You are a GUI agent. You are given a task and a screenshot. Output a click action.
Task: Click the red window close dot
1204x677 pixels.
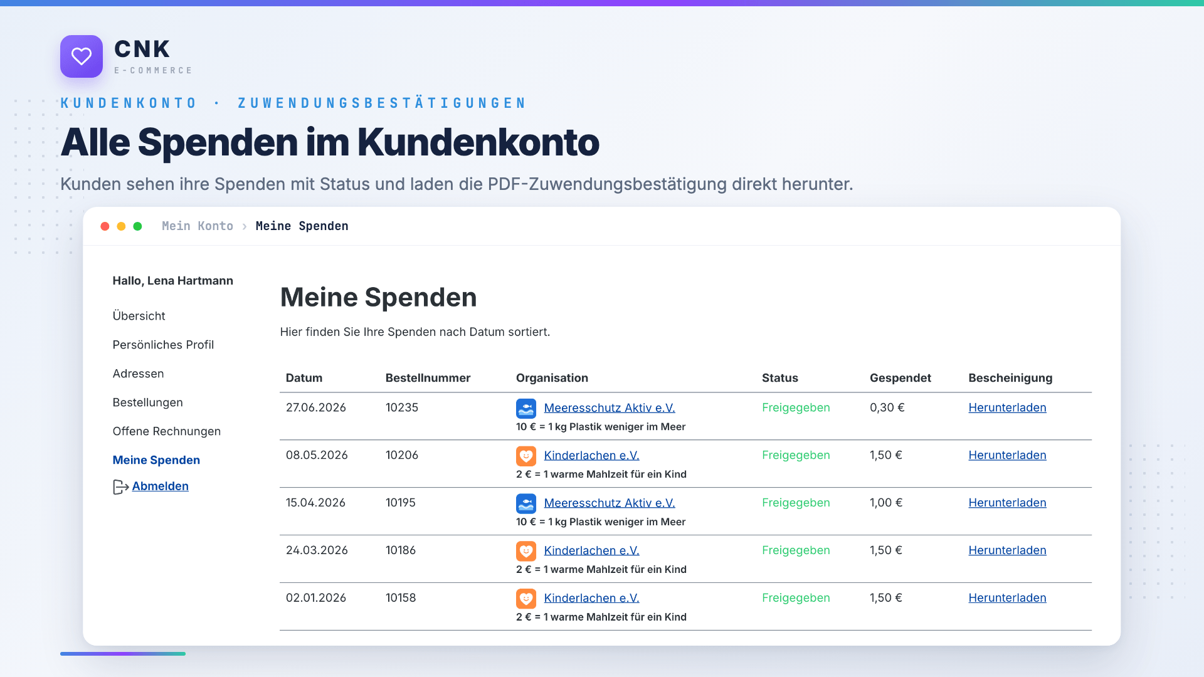click(x=105, y=226)
